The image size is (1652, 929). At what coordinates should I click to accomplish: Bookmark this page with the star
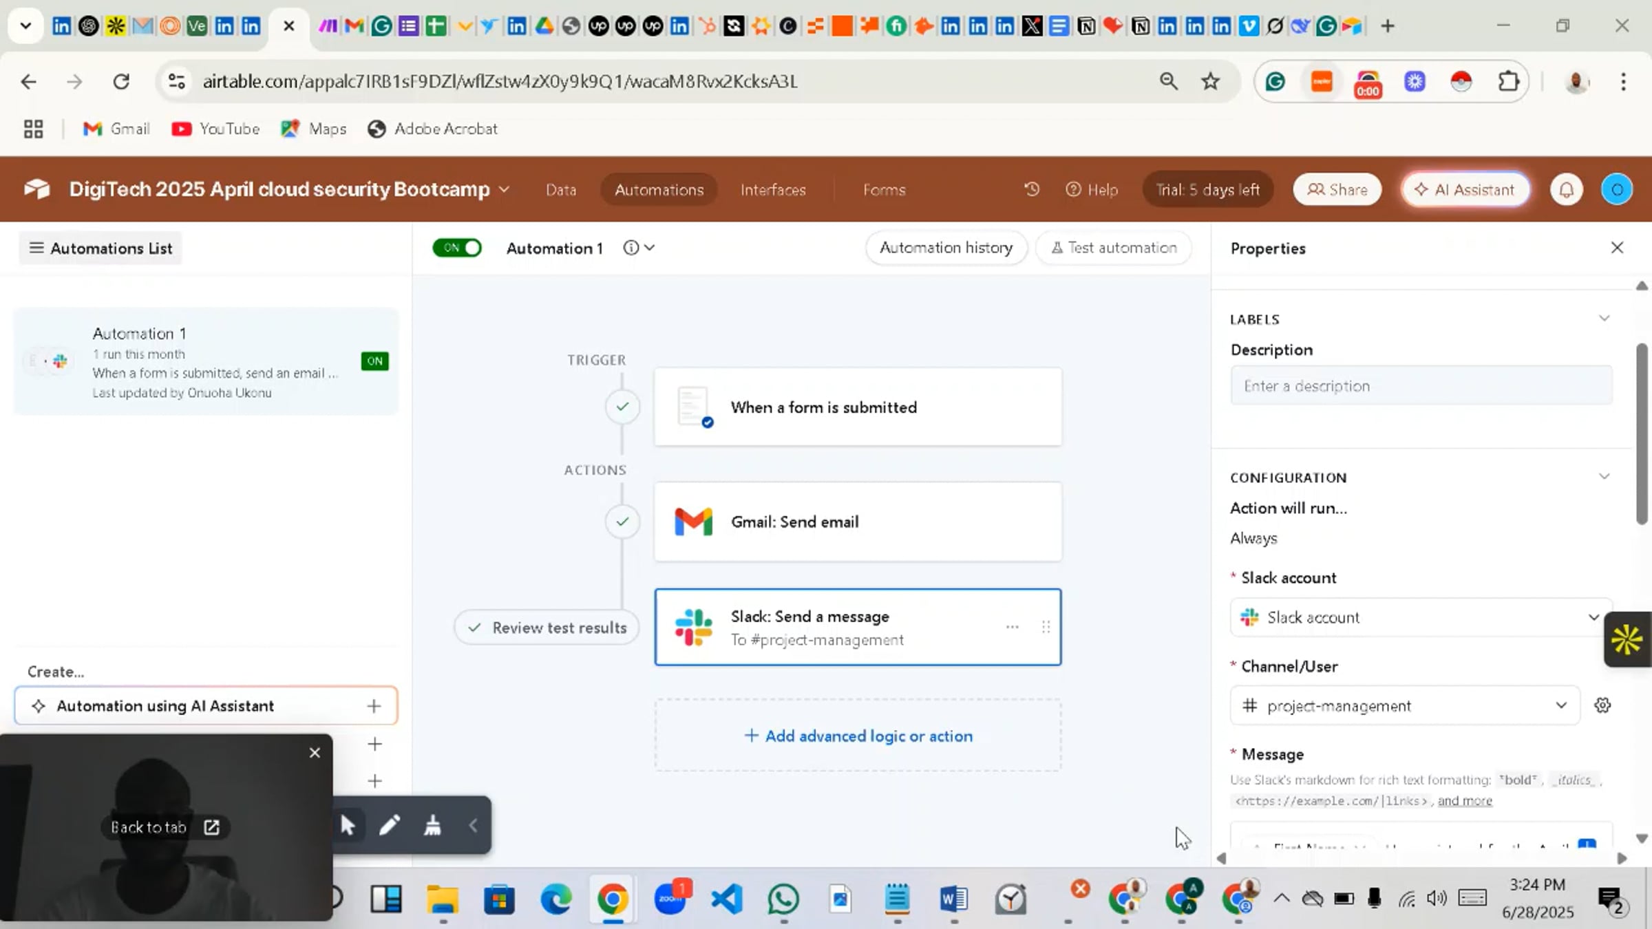coord(1210,82)
